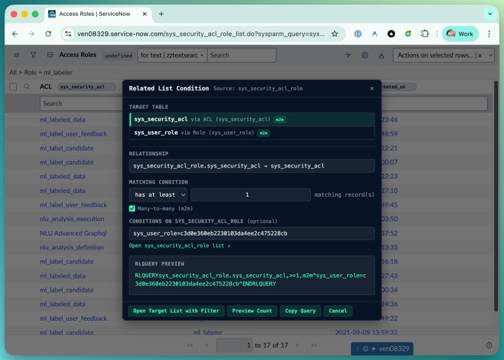Uncheck the Many-to-many (m2m) checkbox

pyautogui.click(x=132, y=209)
